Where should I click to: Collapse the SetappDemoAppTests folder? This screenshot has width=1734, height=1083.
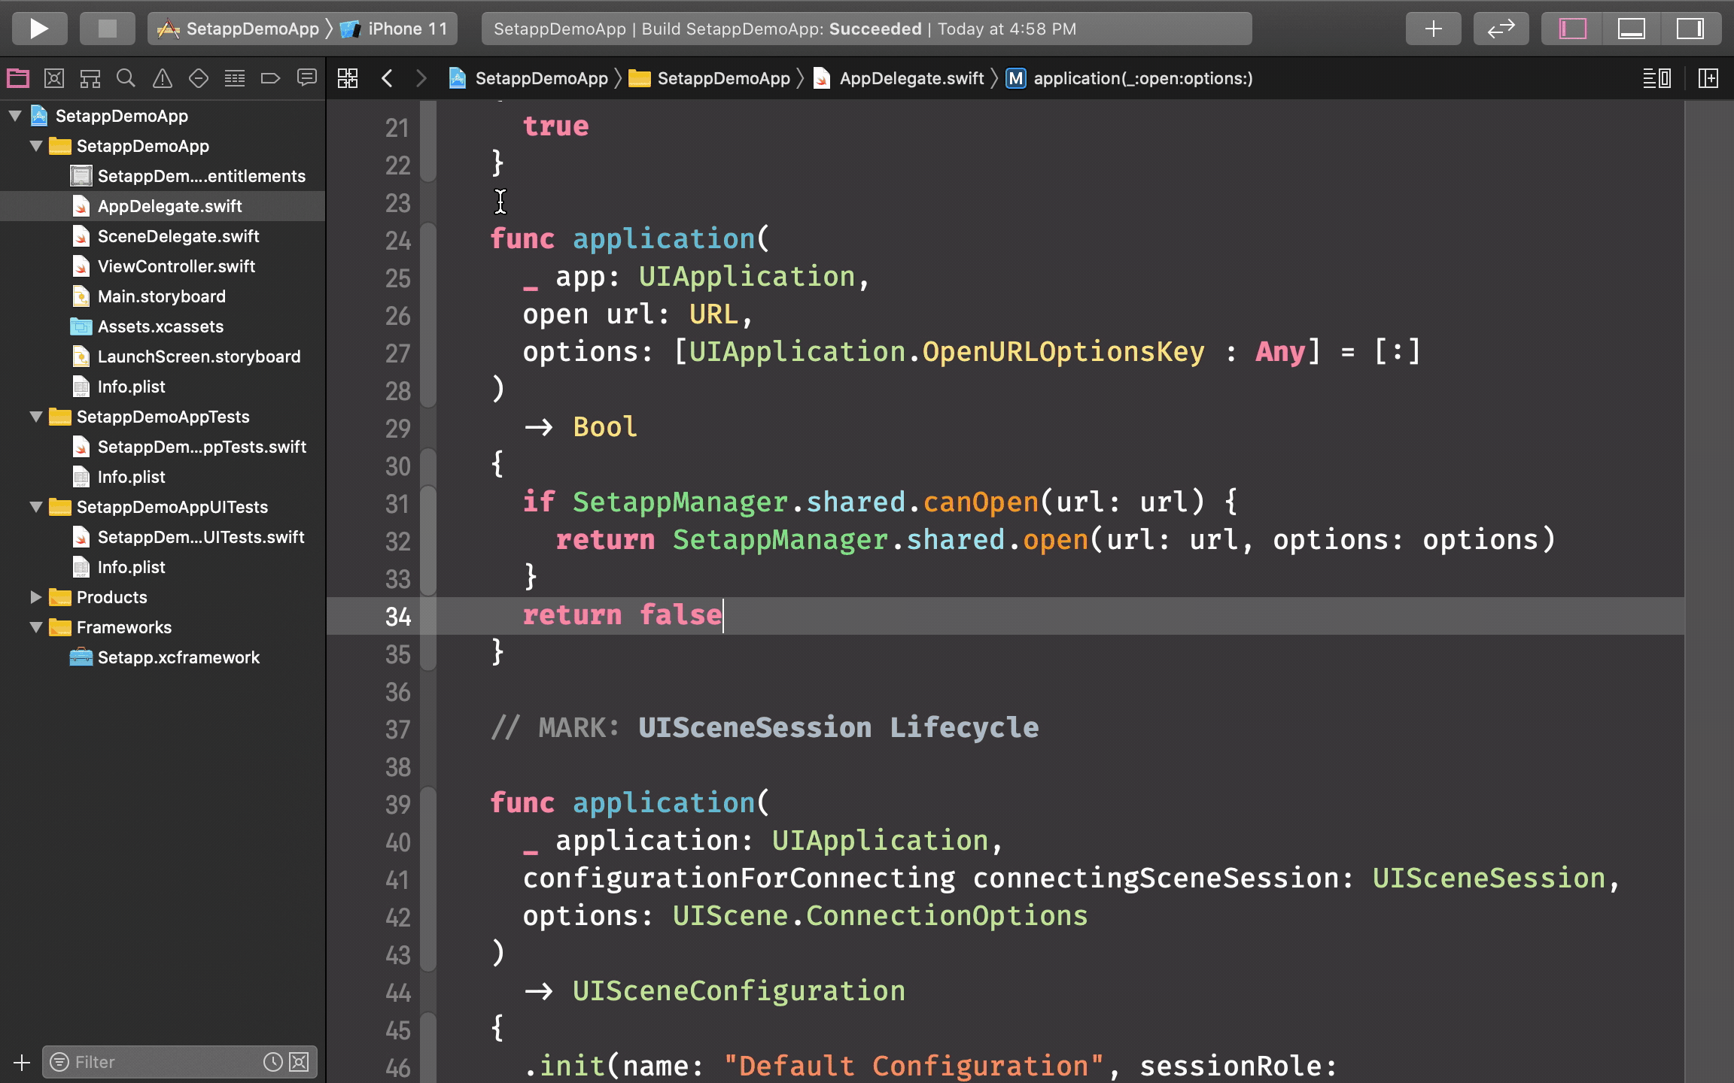pyautogui.click(x=35, y=417)
